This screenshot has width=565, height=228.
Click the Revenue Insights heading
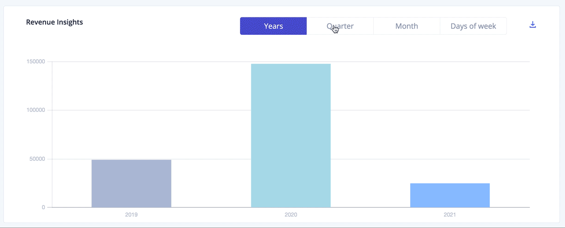[x=54, y=22]
